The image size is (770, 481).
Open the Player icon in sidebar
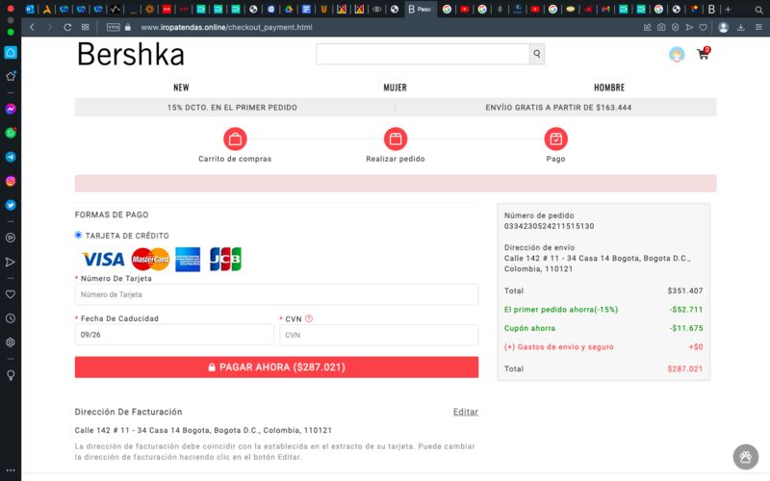pos(11,238)
